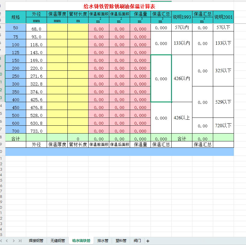This screenshot has width=246, height=245.
Task: Click the red title 给水铸铁管除锈刷油保温计算表
Action: click(x=119, y=6)
